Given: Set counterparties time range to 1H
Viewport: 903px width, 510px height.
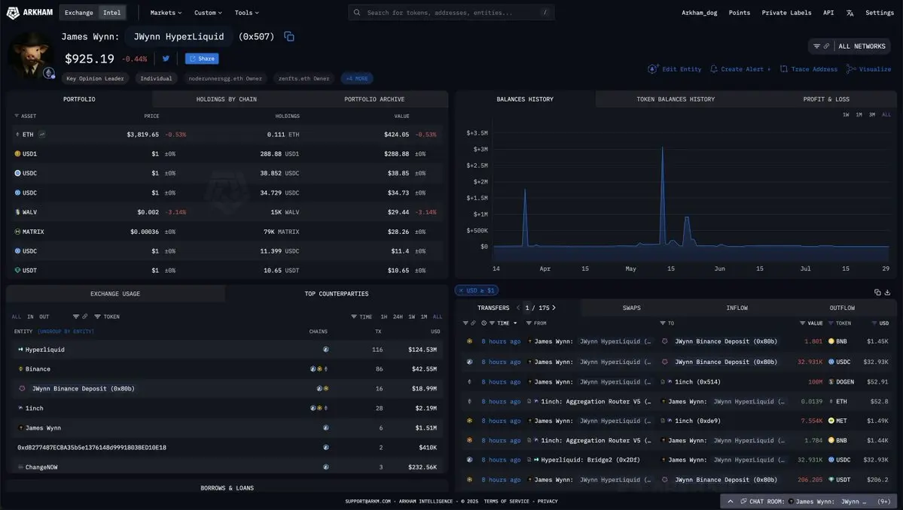Looking at the screenshot, I should pos(383,317).
